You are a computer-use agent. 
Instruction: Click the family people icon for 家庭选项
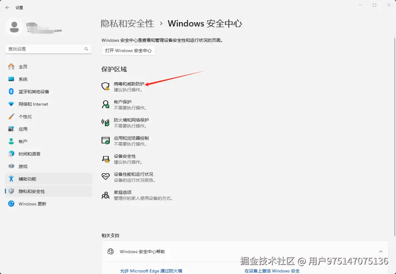[105, 195]
